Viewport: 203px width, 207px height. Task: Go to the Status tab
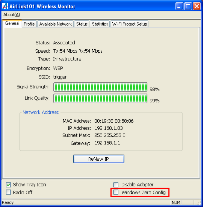pos(82,24)
